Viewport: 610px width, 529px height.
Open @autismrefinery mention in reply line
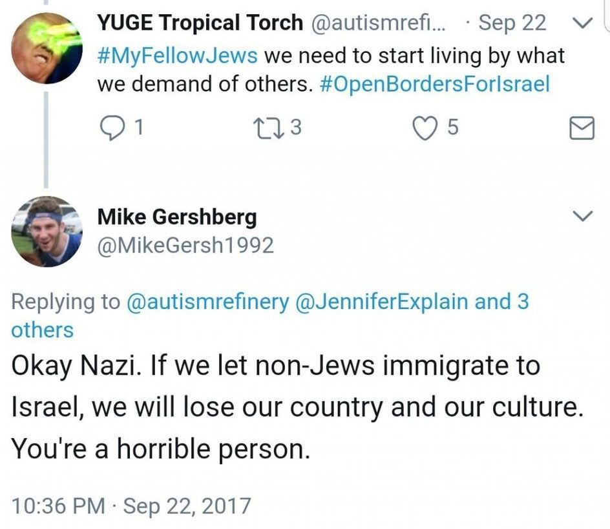tap(207, 302)
